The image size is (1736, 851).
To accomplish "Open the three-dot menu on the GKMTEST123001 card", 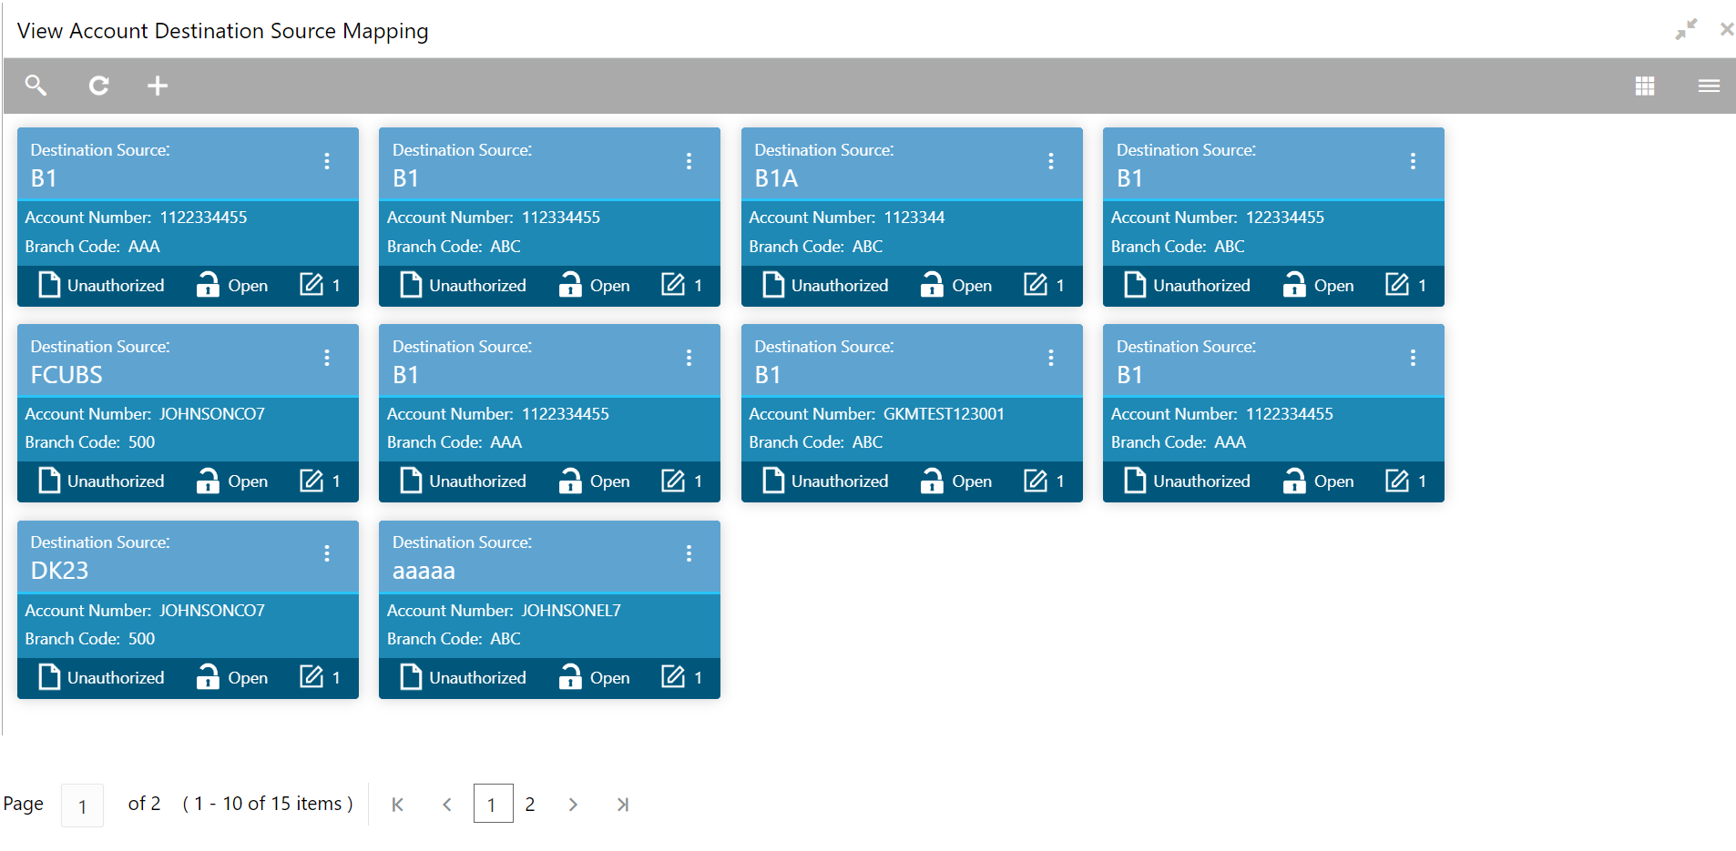I will (1051, 358).
